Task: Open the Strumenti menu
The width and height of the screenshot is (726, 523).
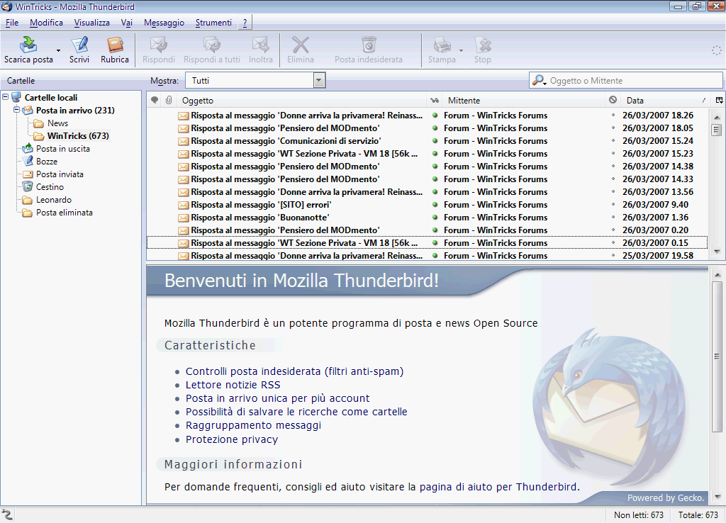Action: click(x=213, y=22)
